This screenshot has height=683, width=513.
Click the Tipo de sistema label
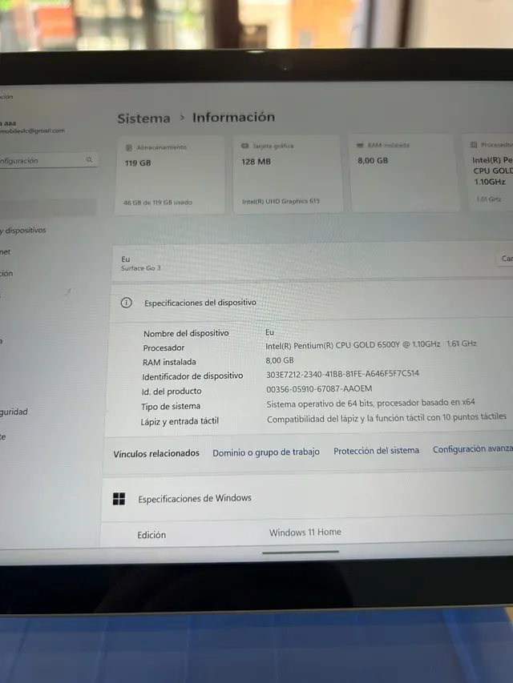171,407
